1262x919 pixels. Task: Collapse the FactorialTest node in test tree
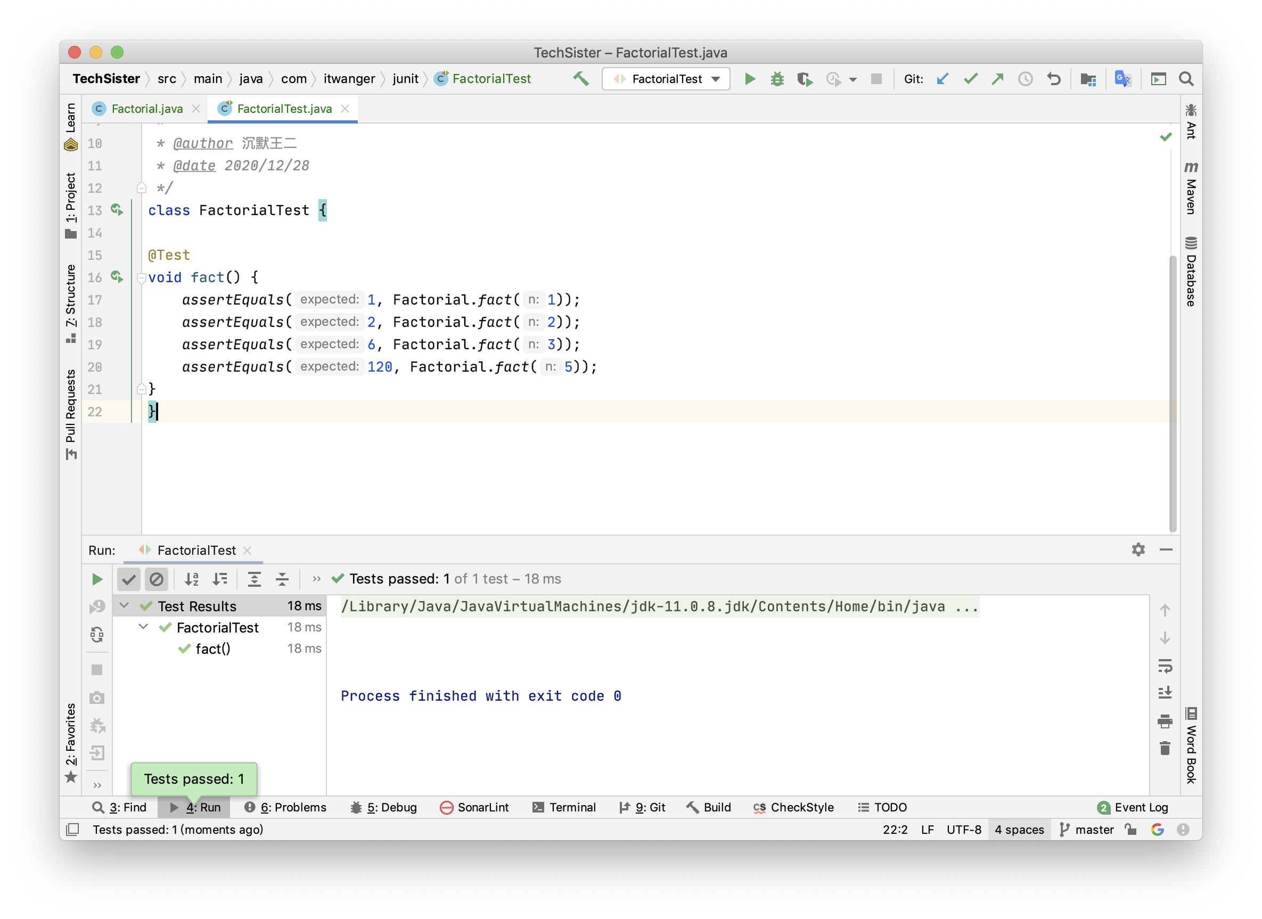coord(143,627)
